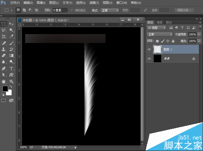Image resolution: width=203 pixels, height=151 pixels.
Task: Select the Eyedropper tool
Action: pos(11,36)
